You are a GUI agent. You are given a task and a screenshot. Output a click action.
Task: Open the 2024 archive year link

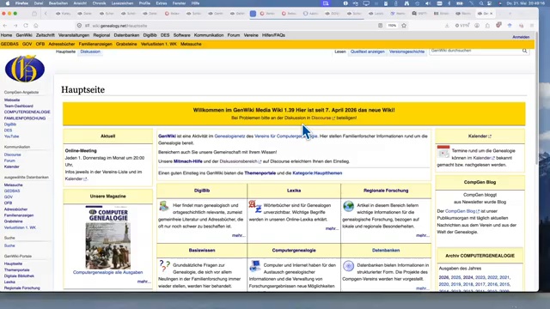coord(467,277)
